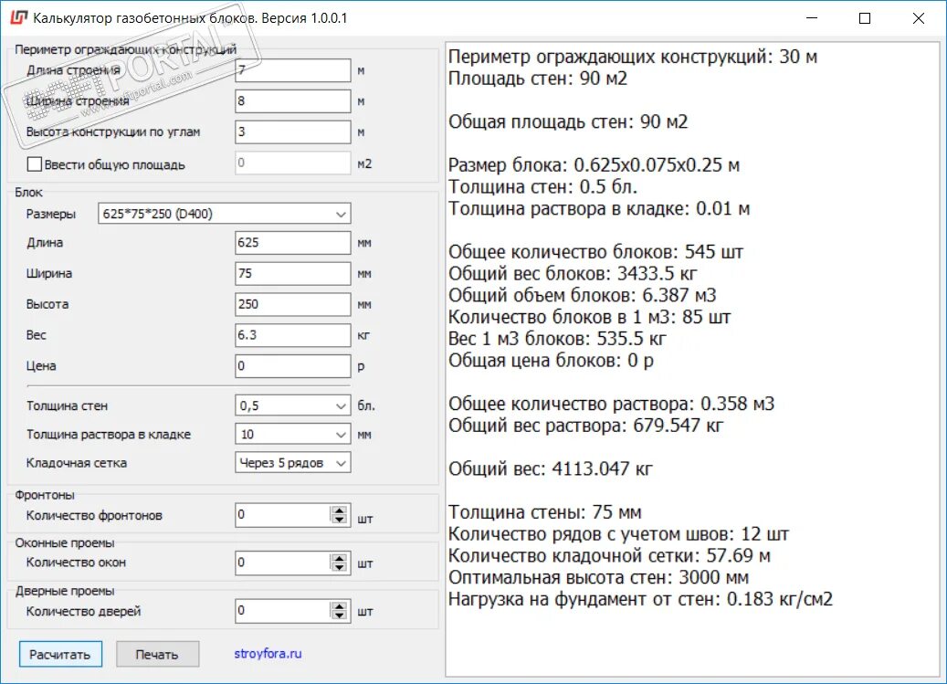Image resolution: width=947 pixels, height=684 pixels.
Task: Click result line 'Общее количество раствора: 0.358 м3'
Action: 611,404
